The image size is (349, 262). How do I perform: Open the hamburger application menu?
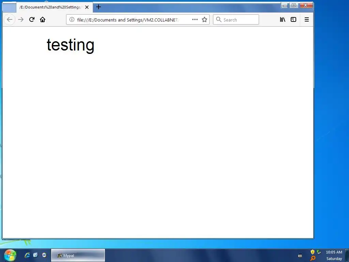[x=306, y=19]
